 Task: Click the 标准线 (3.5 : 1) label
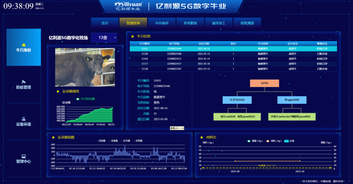[x=267, y=166]
